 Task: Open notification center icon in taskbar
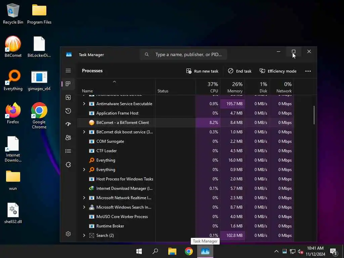(x=333, y=251)
